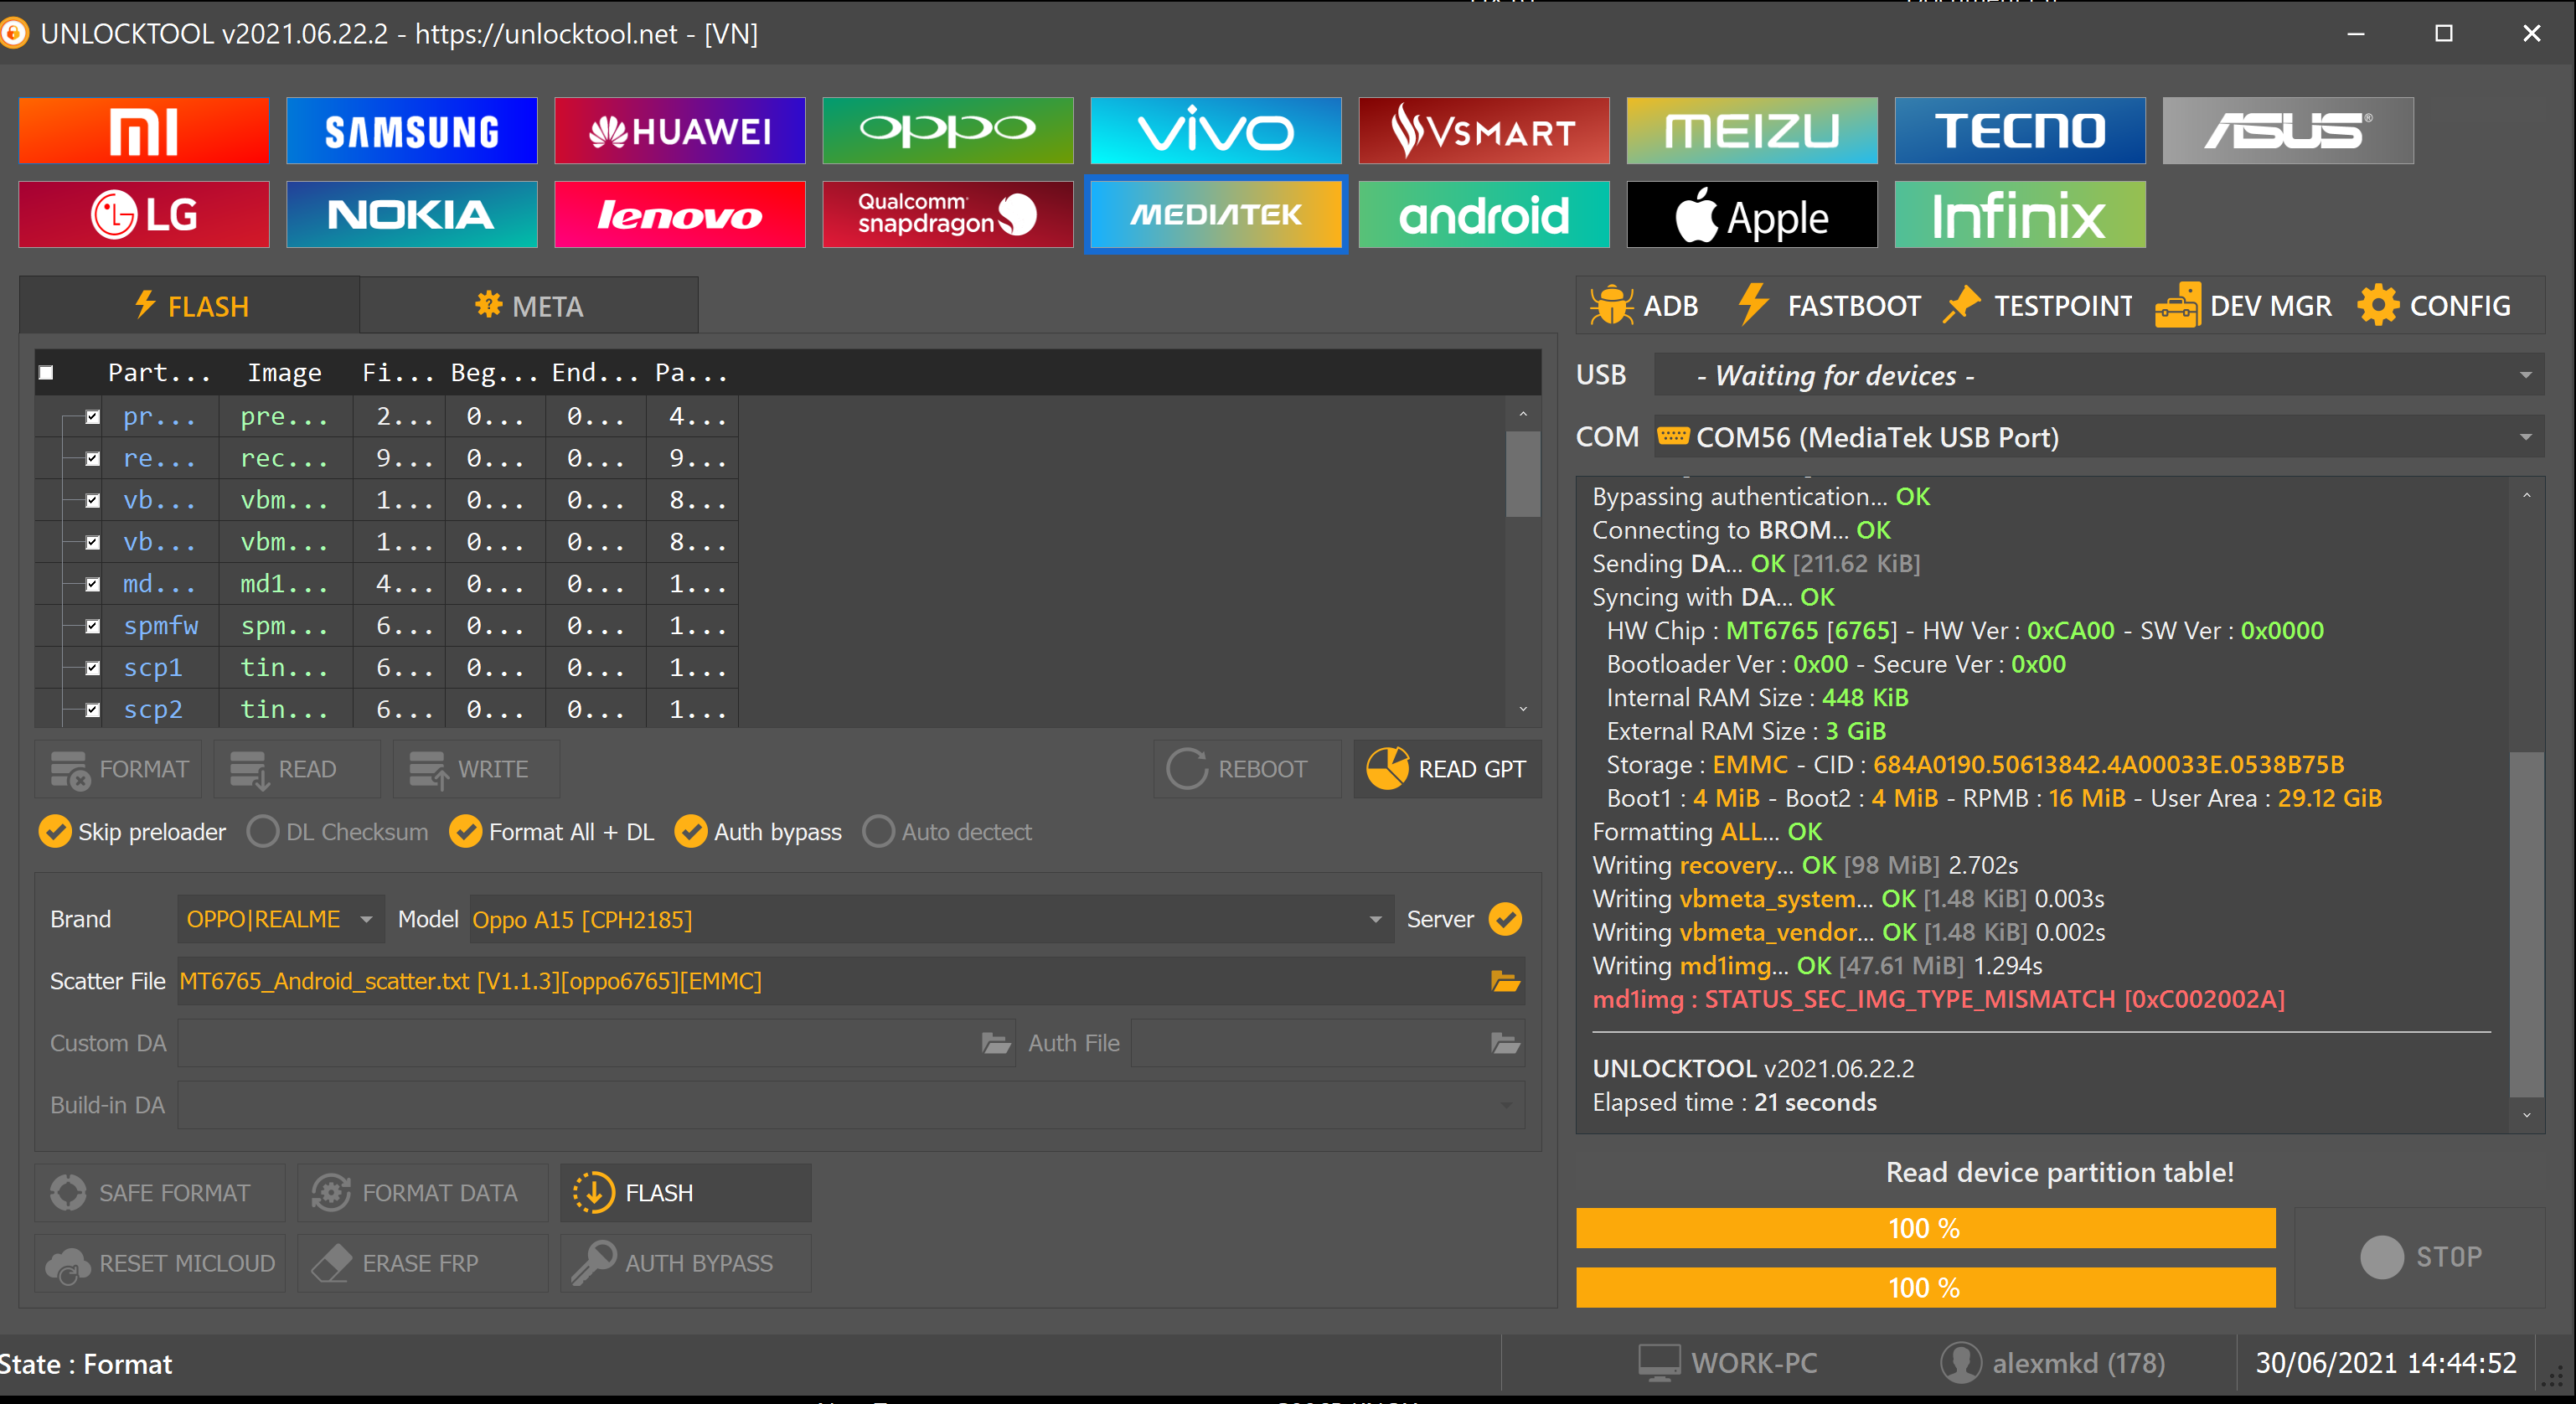The height and width of the screenshot is (1404, 2576).
Task: Open the Qualcomm Snapdragon tile
Action: 948,214
